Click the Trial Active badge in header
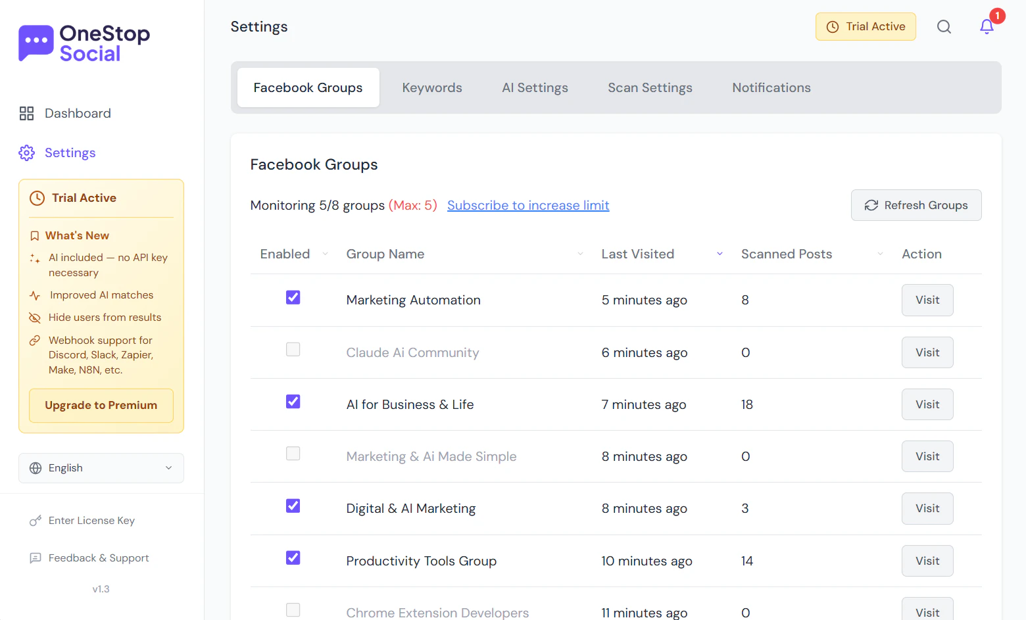Image resolution: width=1026 pixels, height=620 pixels. coord(866,27)
